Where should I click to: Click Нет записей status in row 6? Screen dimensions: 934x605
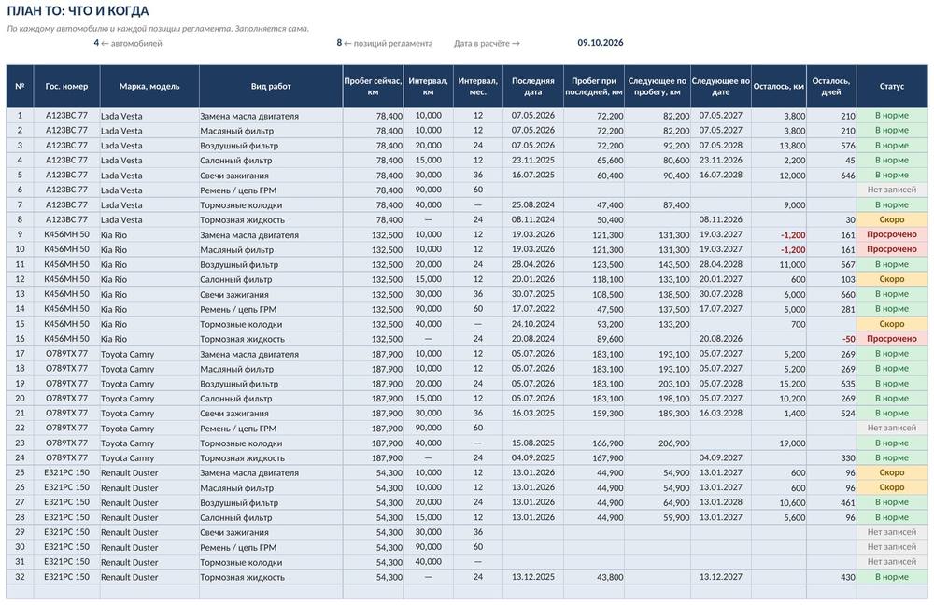892,190
